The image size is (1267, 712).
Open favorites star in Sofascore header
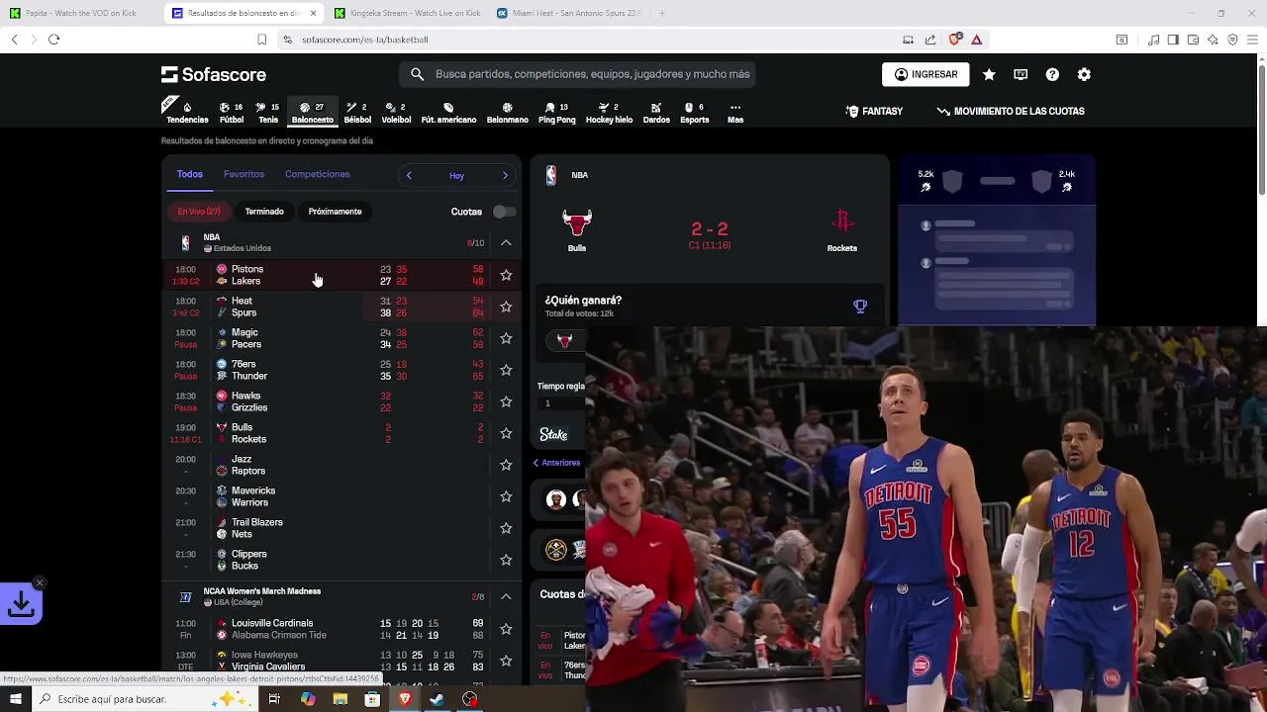pos(989,74)
